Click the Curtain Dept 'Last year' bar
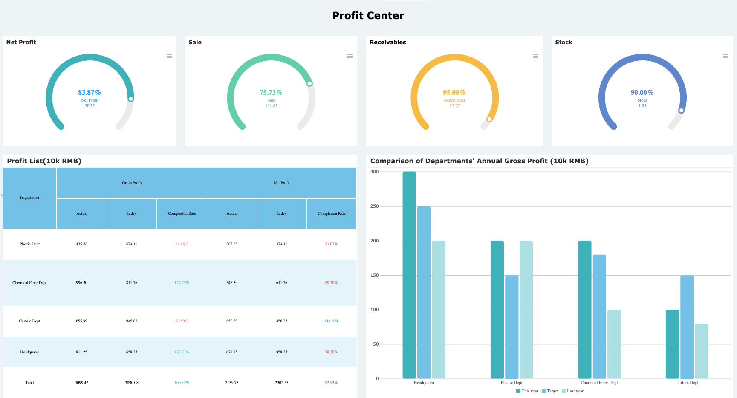The image size is (737, 398). [x=702, y=351]
